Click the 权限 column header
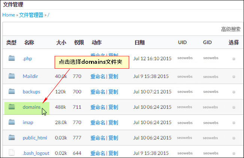Viewport: 244px width, 158px height. click(79, 42)
